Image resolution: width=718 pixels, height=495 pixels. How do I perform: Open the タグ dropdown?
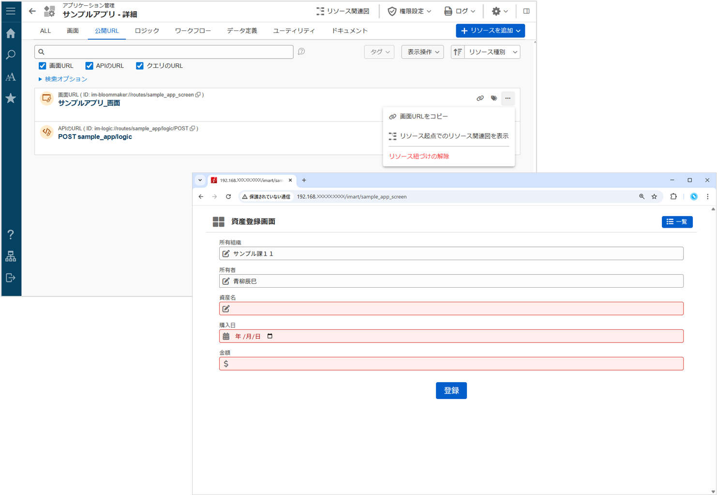pos(379,52)
